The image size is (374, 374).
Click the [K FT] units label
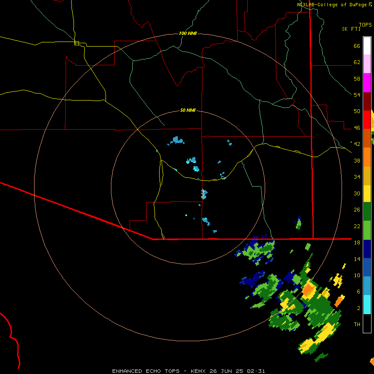tap(351, 29)
